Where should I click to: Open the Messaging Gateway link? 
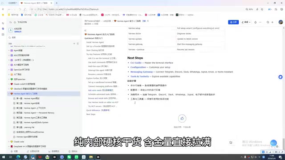coord(142,72)
